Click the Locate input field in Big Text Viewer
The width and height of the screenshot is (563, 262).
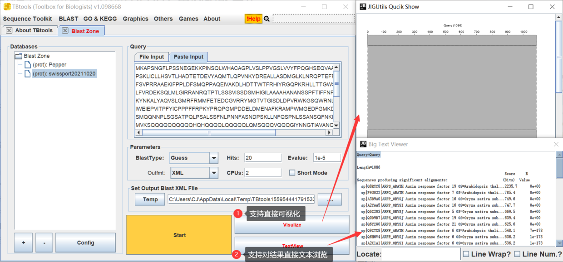(x=420, y=254)
